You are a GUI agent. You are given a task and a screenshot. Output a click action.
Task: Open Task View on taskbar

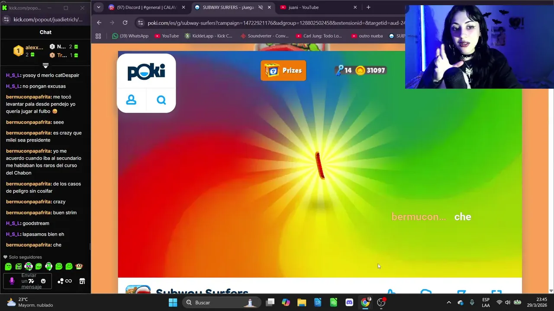[270, 302]
